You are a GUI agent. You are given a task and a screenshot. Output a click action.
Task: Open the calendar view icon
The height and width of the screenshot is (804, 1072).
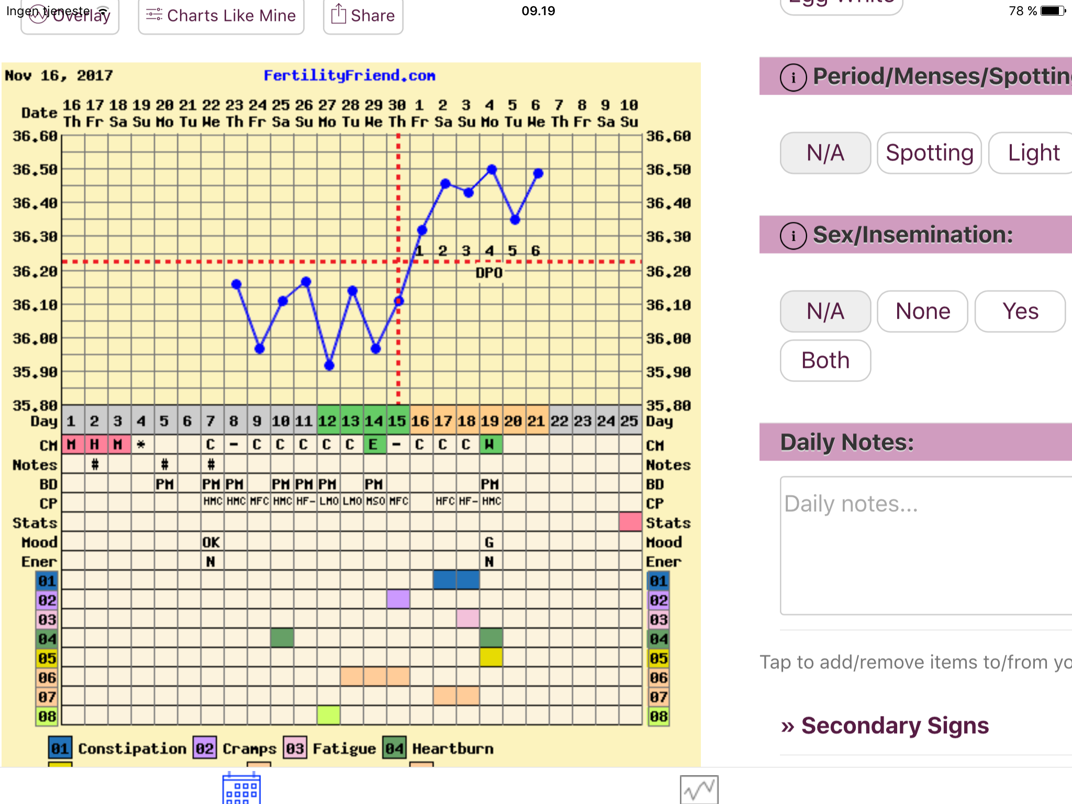point(241,789)
